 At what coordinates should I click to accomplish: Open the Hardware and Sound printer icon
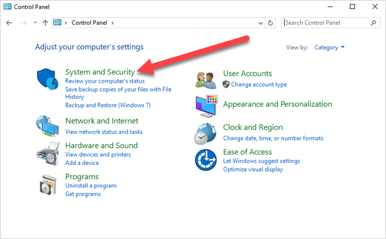coord(47,153)
